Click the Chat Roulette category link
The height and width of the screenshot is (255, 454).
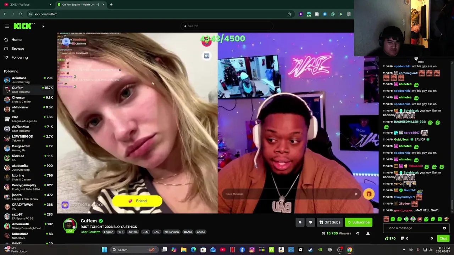[x=90, y=232]
